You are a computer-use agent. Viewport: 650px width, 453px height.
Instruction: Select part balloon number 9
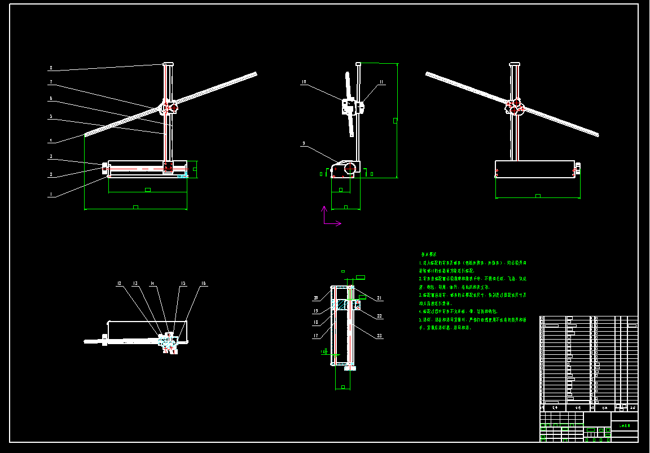click(x=304, y=143)
